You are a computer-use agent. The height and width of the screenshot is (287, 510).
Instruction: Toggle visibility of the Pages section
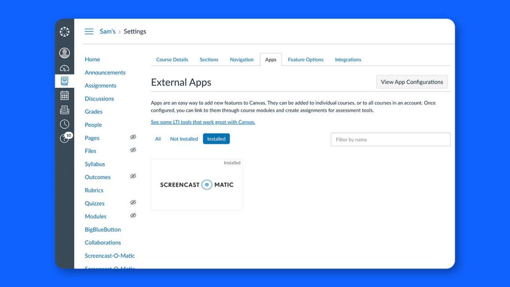click(133, 136)
